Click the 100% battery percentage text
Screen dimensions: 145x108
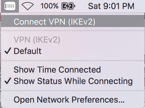(x=50, y=6)
